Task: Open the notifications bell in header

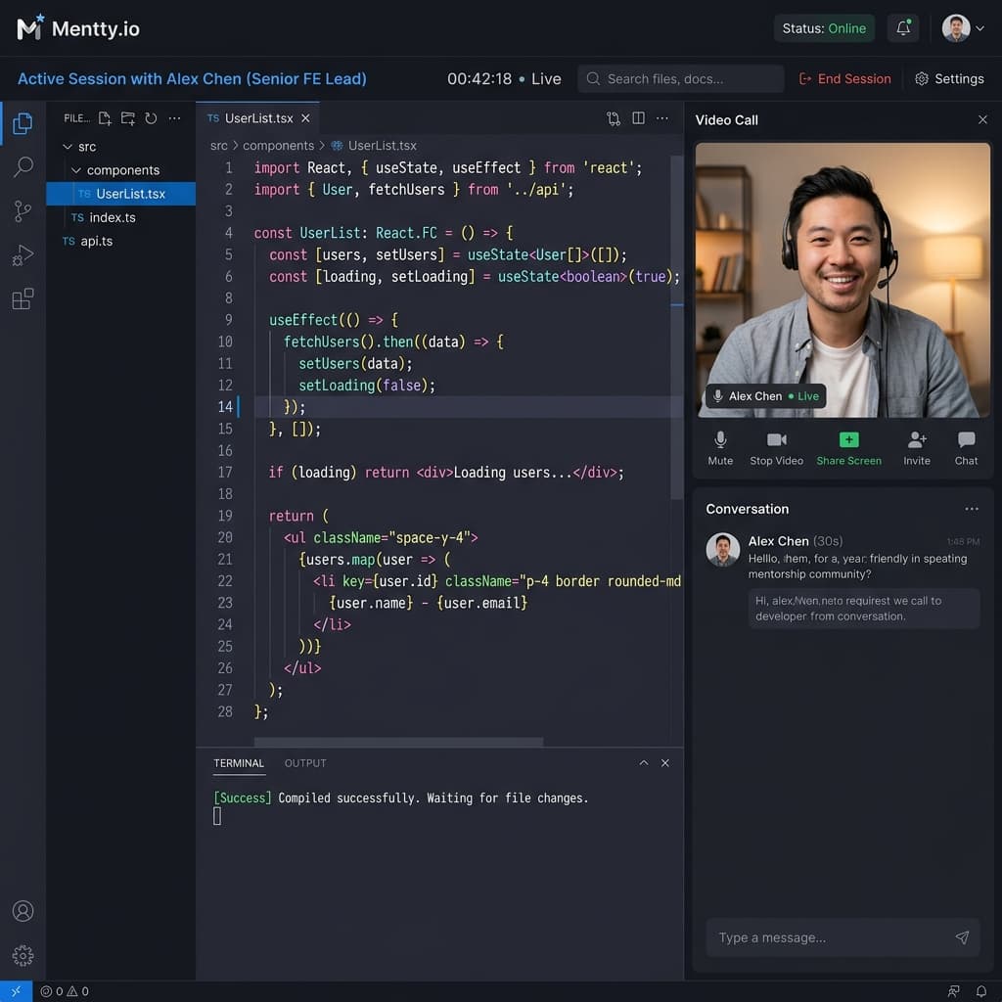Action: 903,28
